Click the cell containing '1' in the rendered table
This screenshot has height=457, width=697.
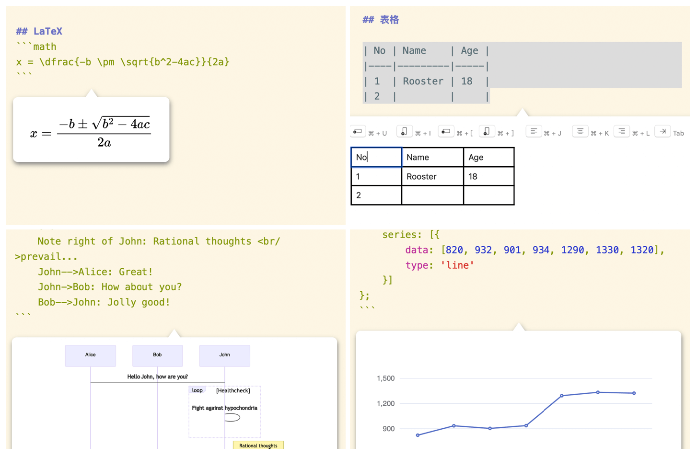click(x=376, y=176)
